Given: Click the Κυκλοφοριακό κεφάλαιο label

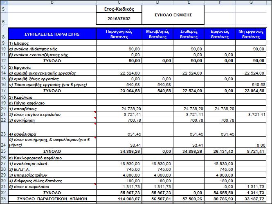Looking at the screenshot, I should [x=36, y=158].
